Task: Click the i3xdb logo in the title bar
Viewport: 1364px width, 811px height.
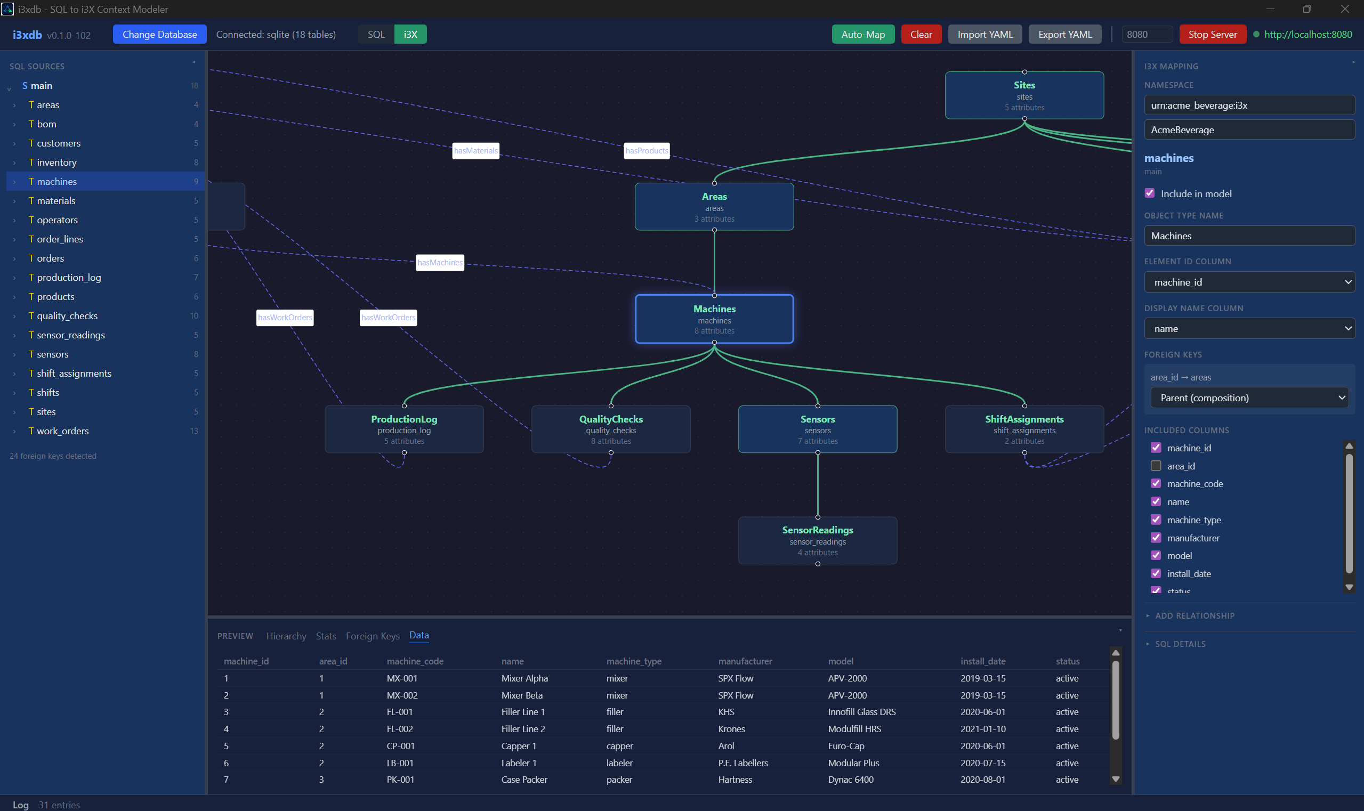Action: pos(8,9)
